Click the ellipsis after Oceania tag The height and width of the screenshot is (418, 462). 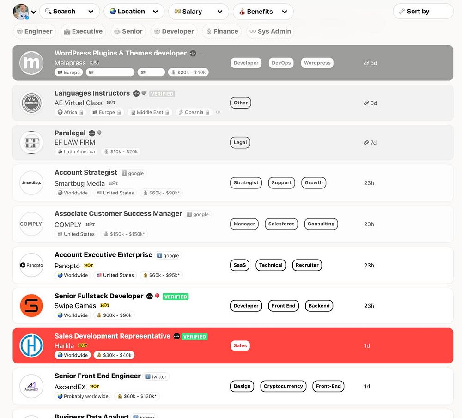(x=218, y=112)
